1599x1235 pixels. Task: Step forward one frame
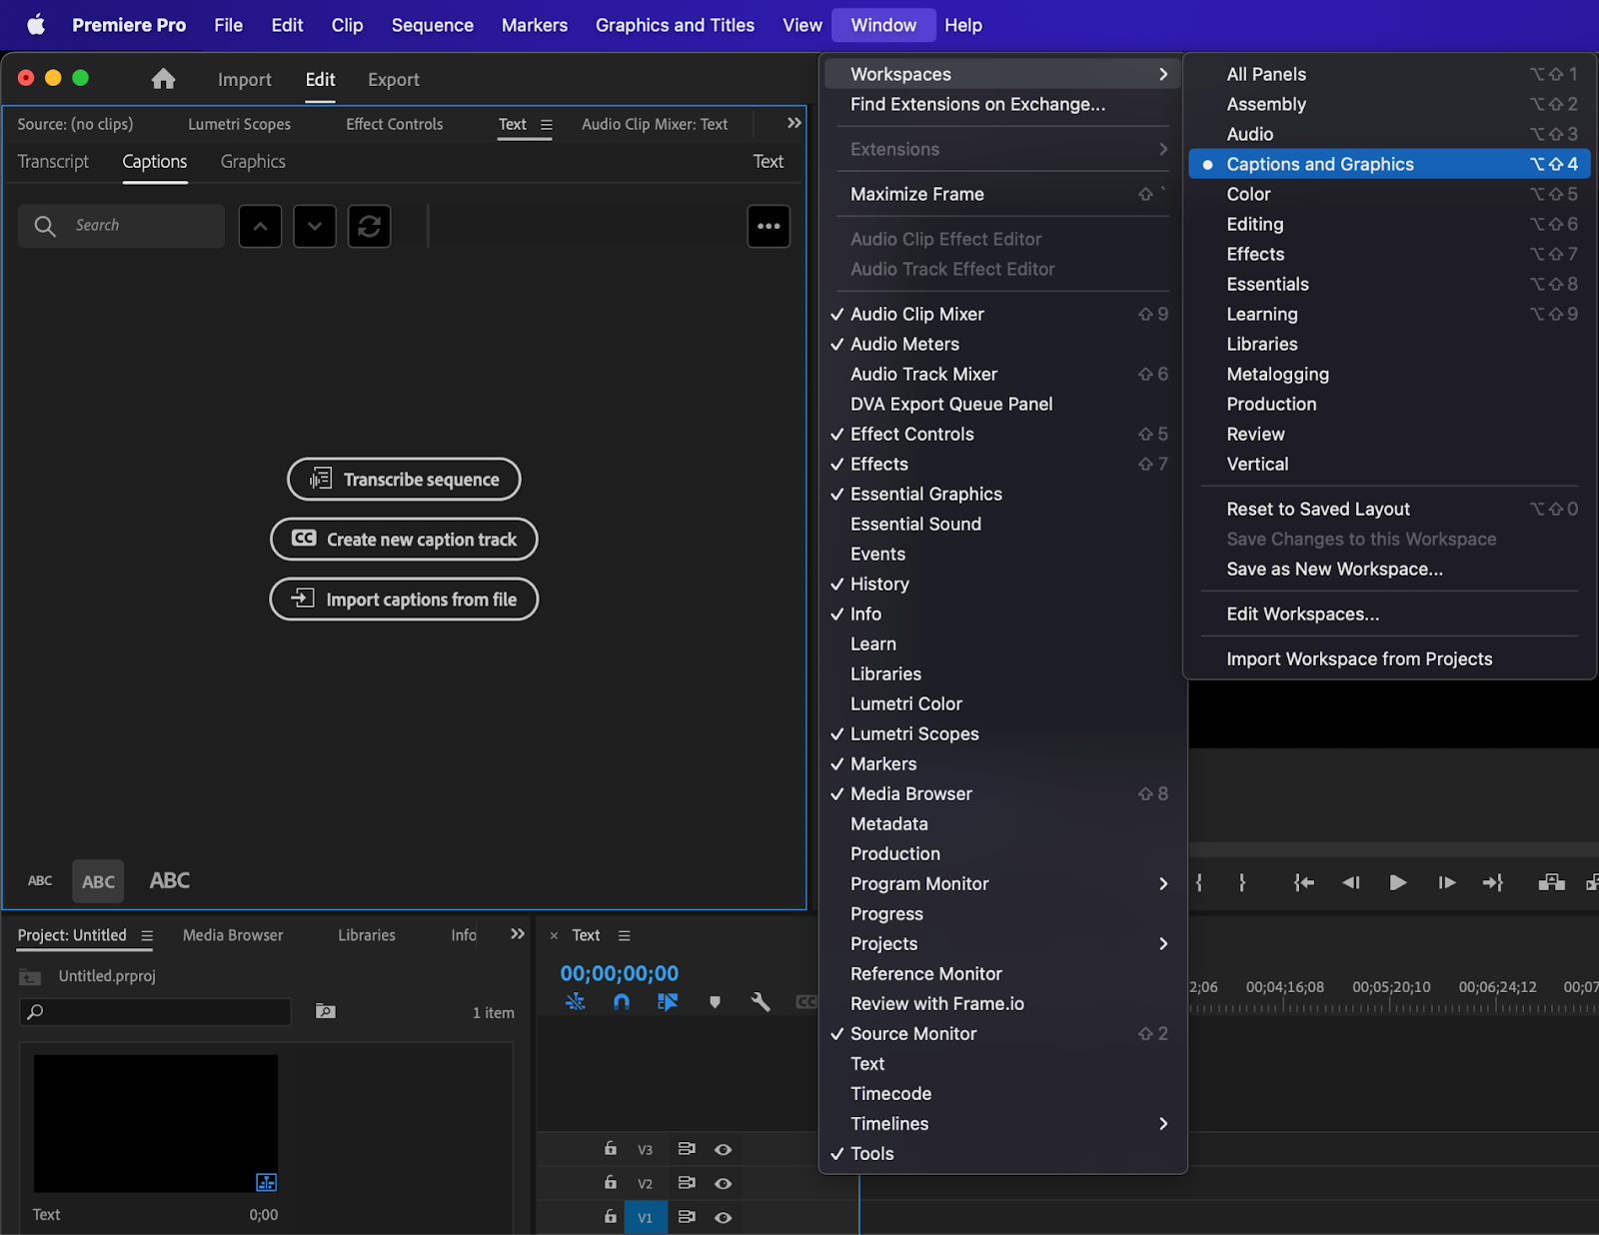pos(1446,882)
